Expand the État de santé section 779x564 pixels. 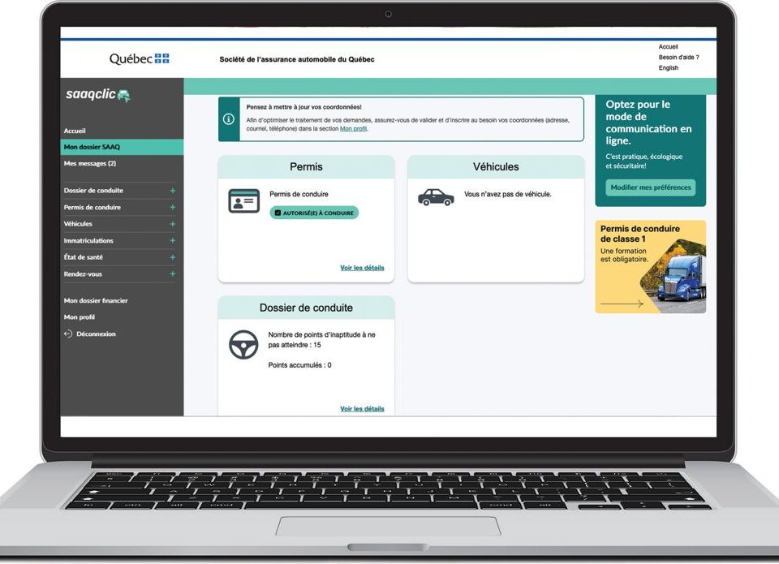tap(172, 257)
